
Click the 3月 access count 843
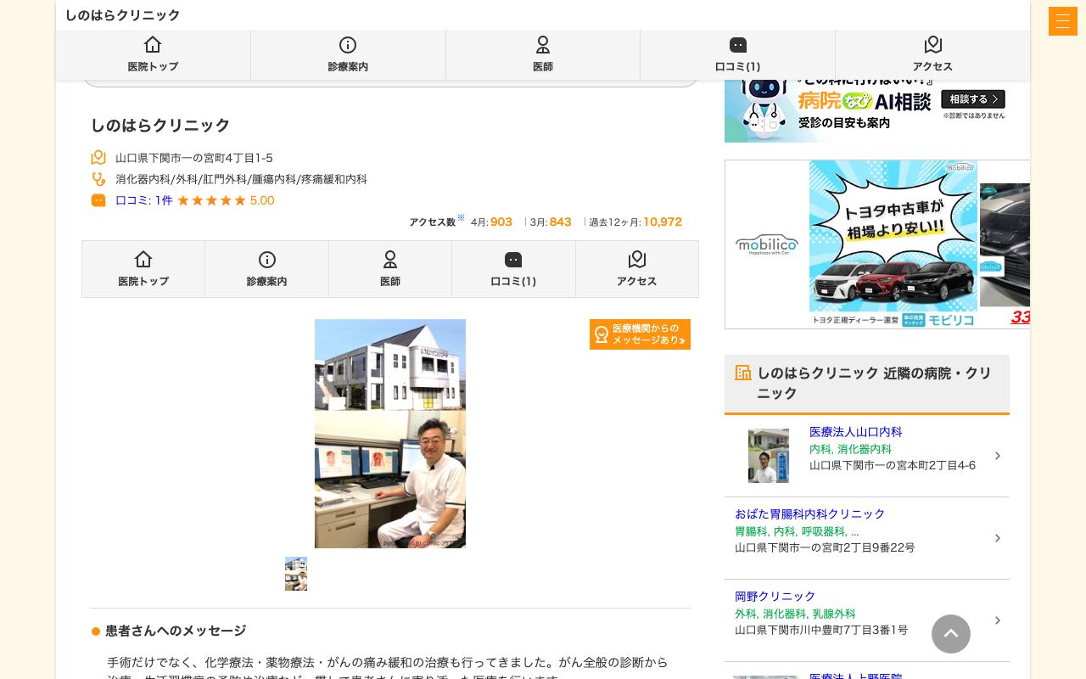pyautogui.click(x=561, y=222)
